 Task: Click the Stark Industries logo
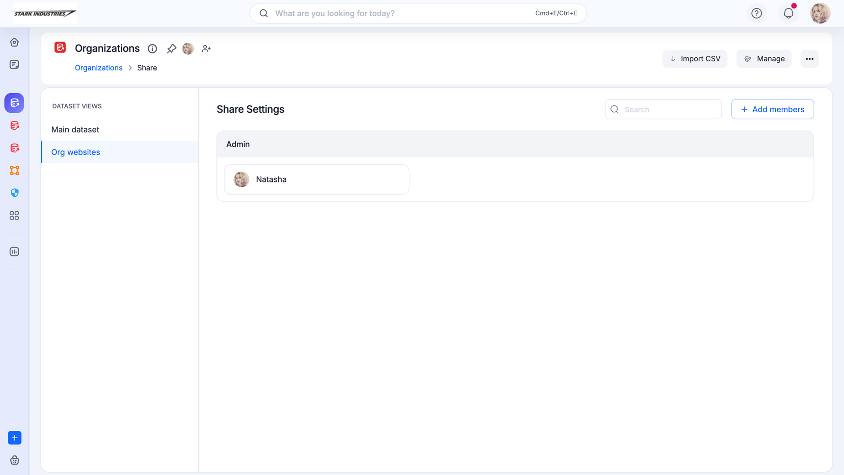(45, 13)
